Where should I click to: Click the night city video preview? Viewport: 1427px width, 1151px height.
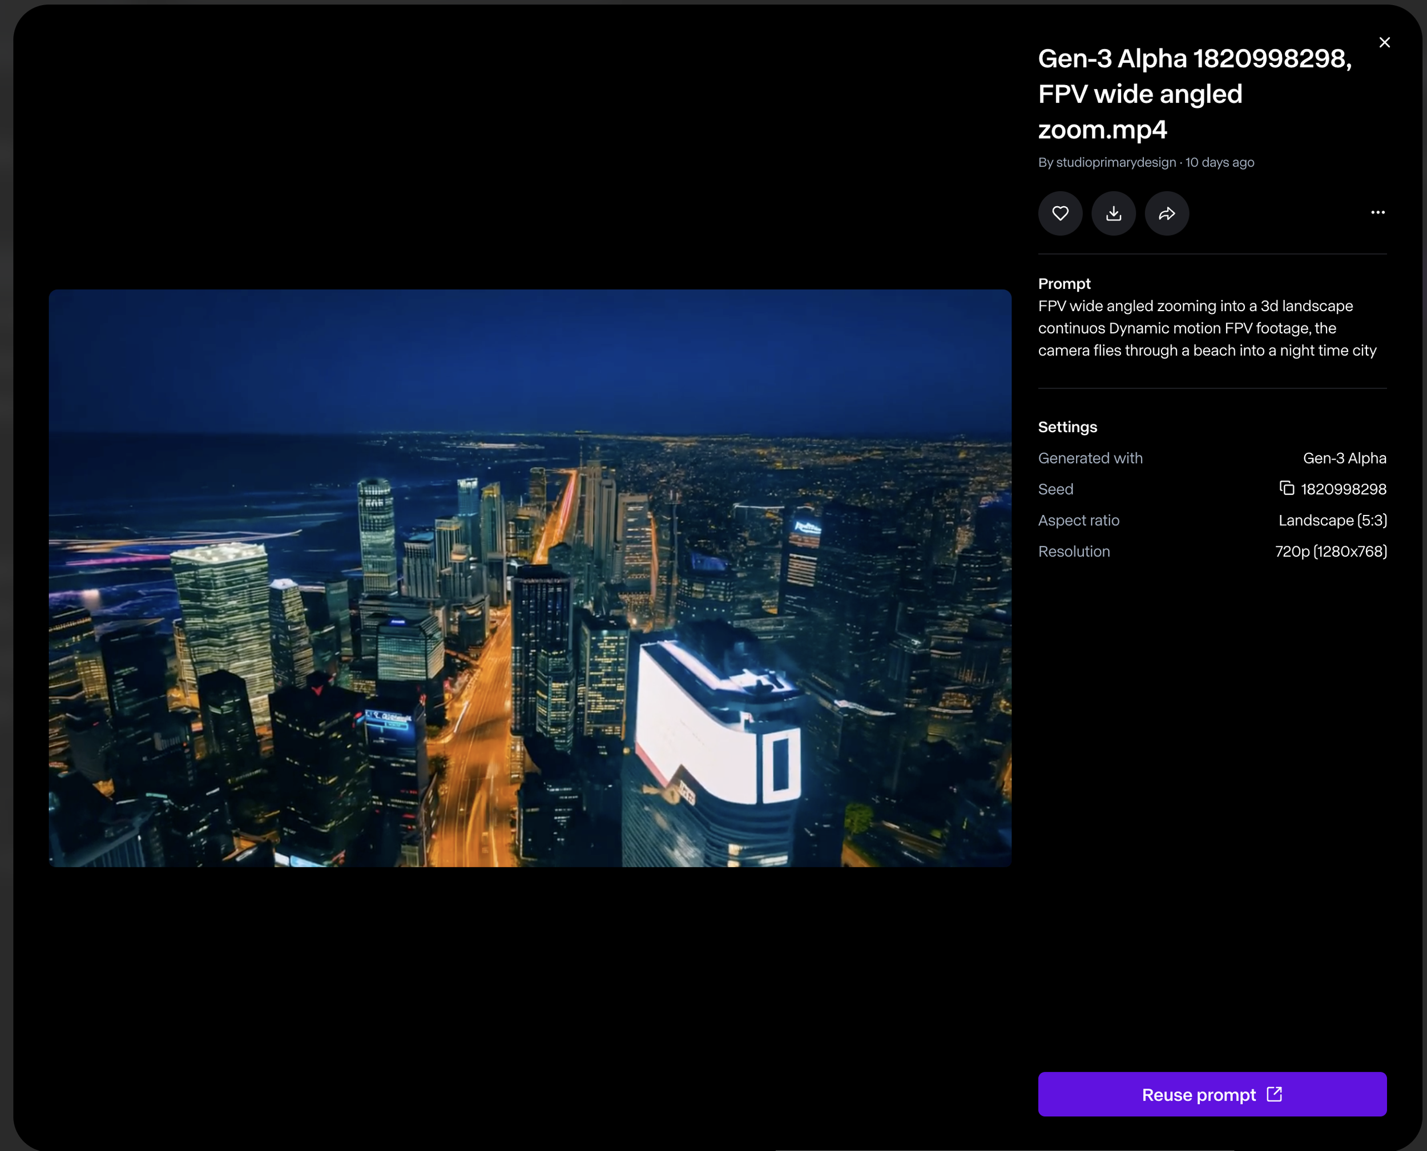530,577
